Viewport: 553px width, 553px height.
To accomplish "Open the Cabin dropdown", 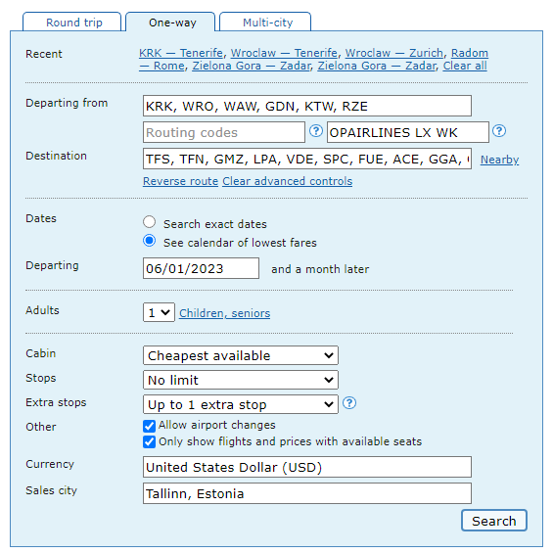I will click(x=241, y=355).
